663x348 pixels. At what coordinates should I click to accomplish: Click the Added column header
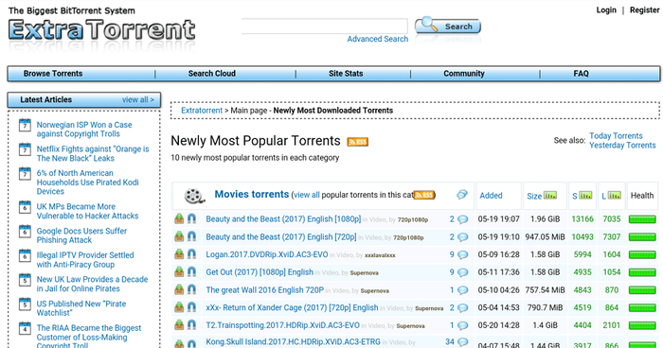491,196
